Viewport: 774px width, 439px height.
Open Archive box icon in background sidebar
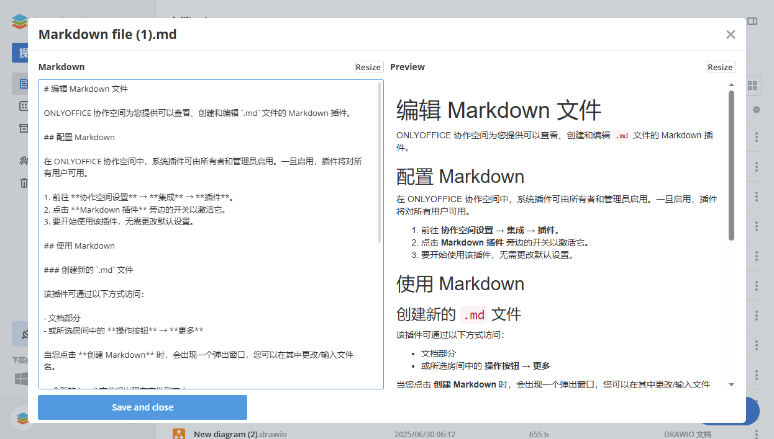[x=24, y=128]
